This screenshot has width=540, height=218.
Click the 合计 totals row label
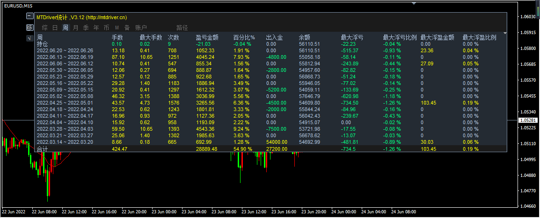43,148
